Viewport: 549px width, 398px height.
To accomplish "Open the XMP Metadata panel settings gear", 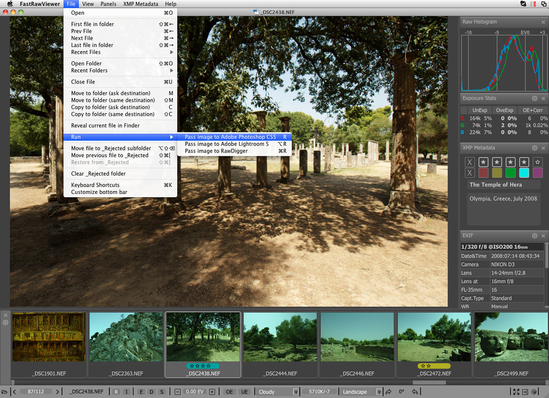I will [x=534, y=148].
